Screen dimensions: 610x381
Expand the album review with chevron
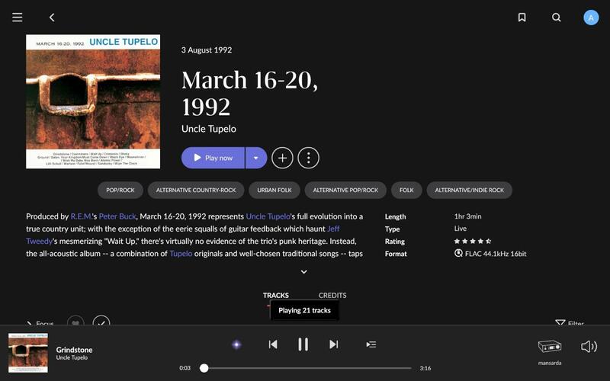pos(303,272)
